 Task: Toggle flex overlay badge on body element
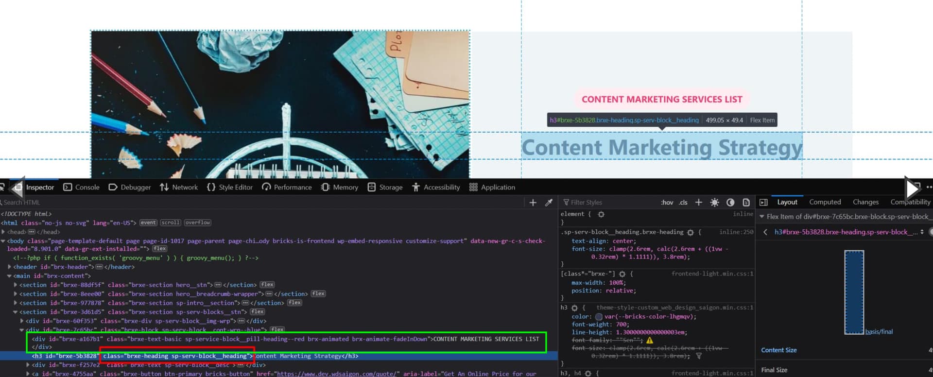160,249
